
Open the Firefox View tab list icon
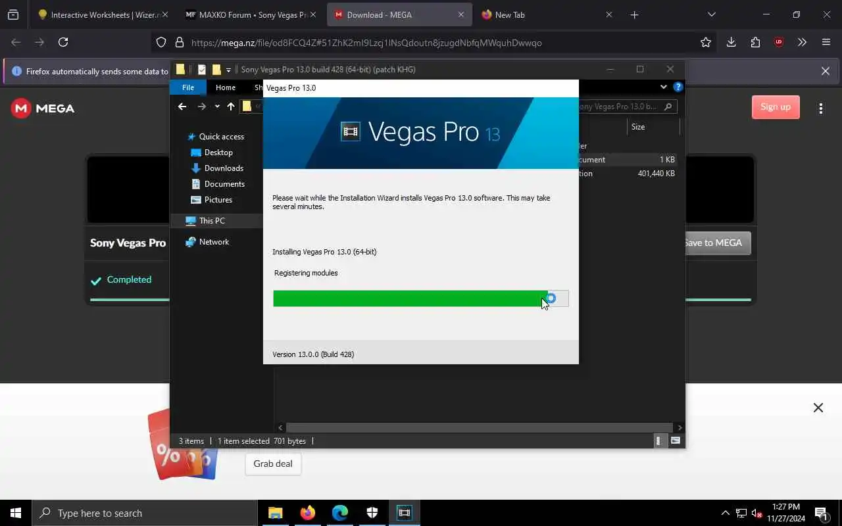[x=13, y=14]
